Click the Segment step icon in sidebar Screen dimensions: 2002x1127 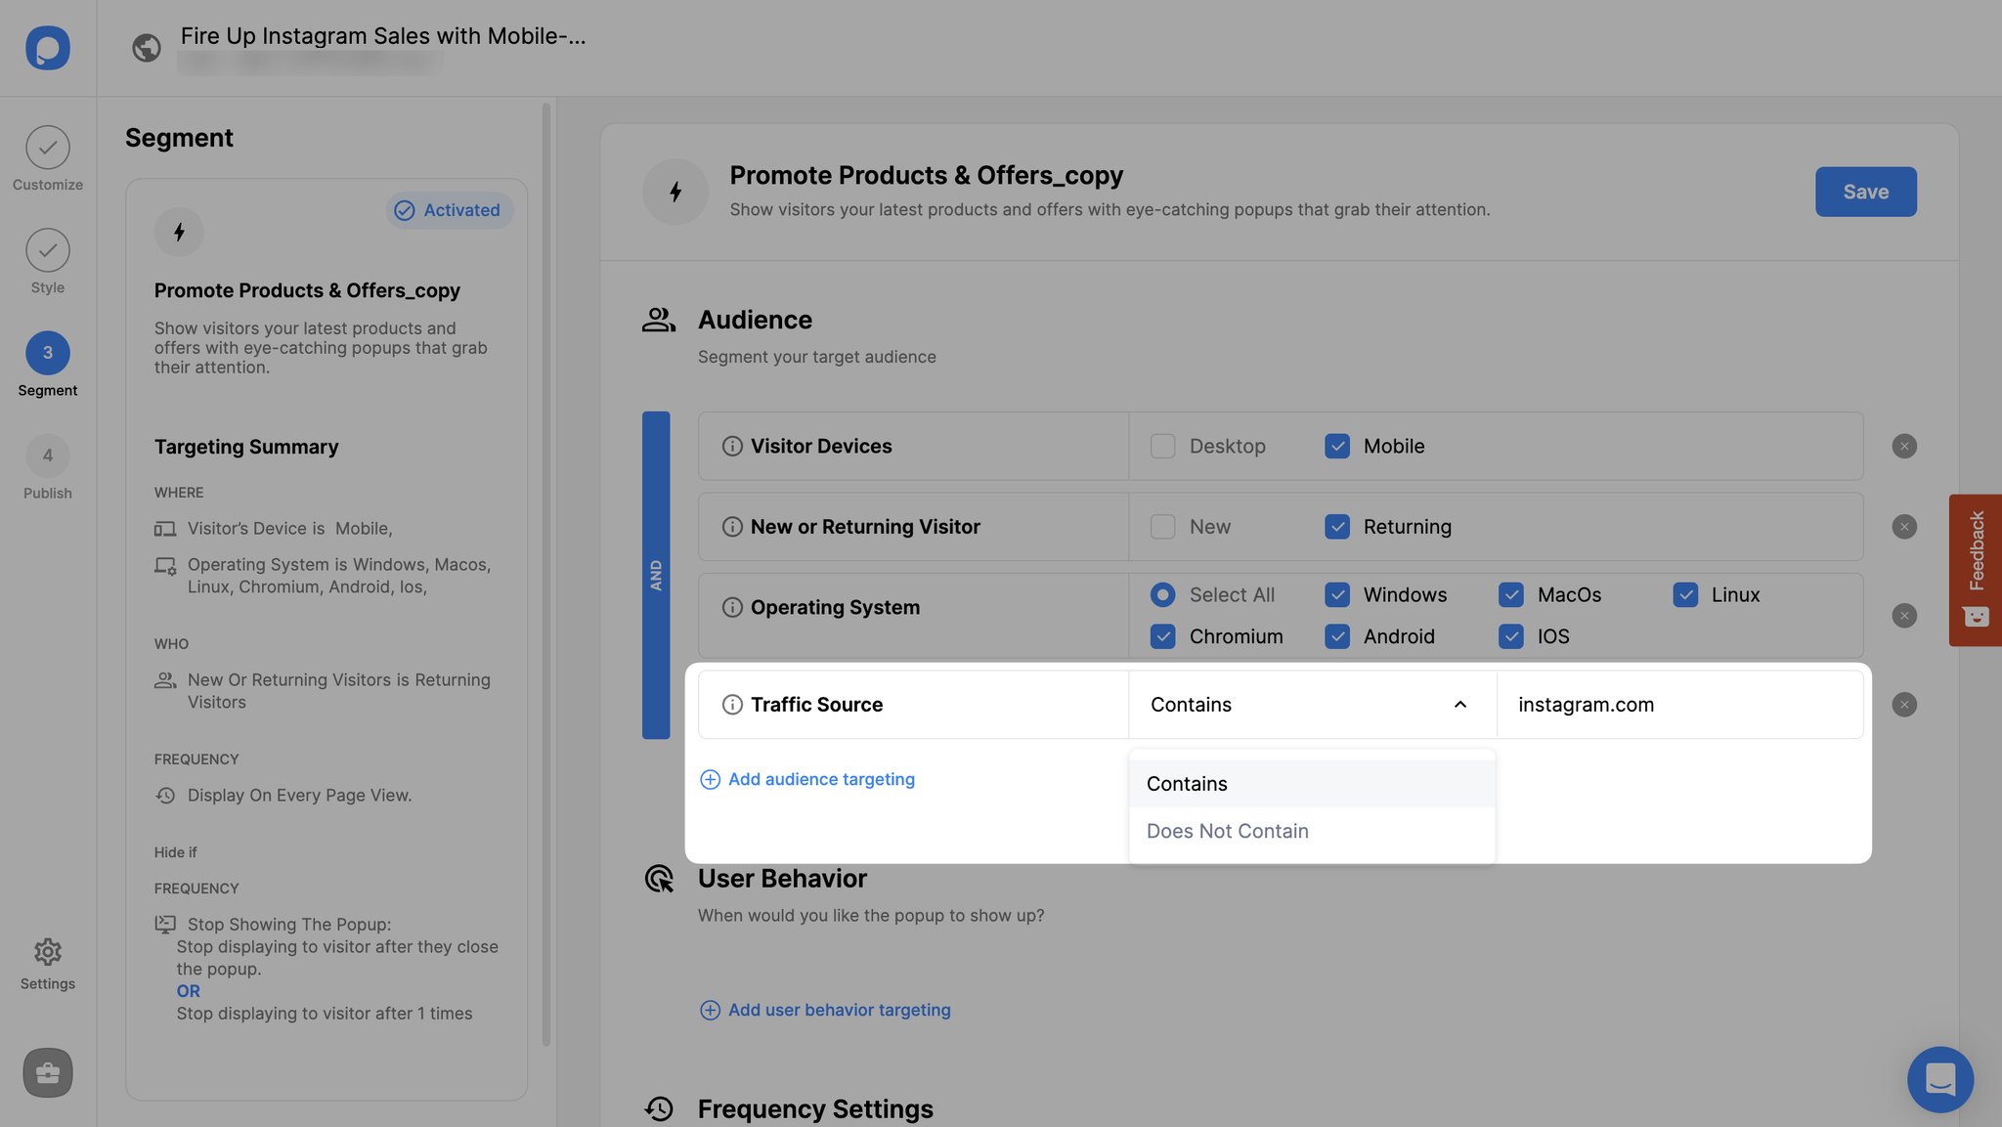(47, 352)
